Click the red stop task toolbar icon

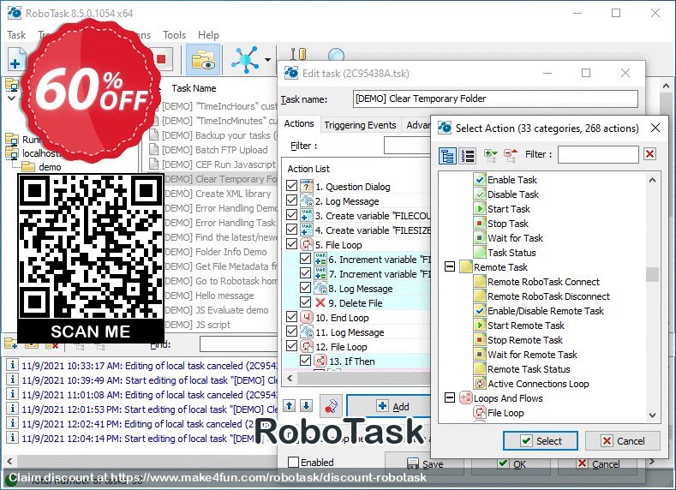pyautogui.click(x=161, y=59)
